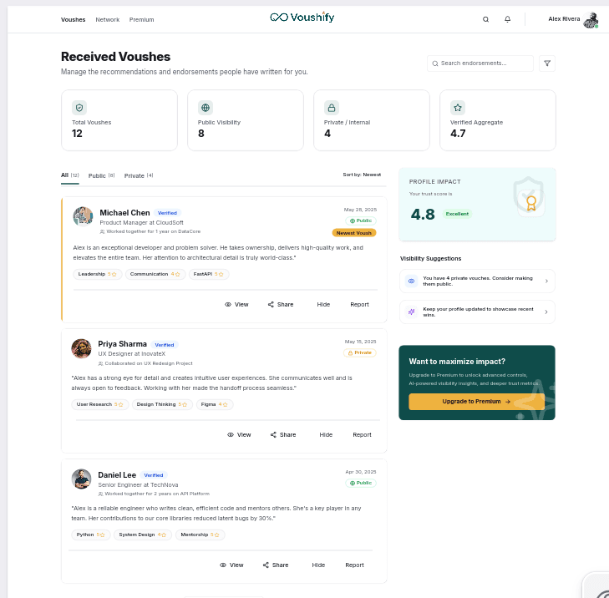Click Michael Chen's avatar photo
609x598 pixels.
point(83,216)
